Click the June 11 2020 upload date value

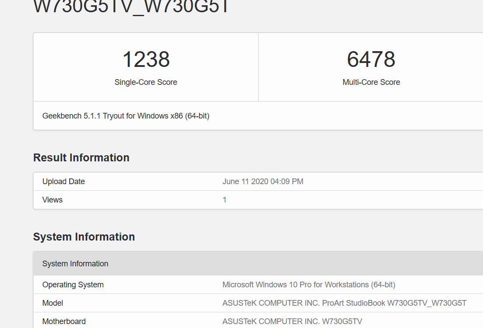tap(263, 181)
